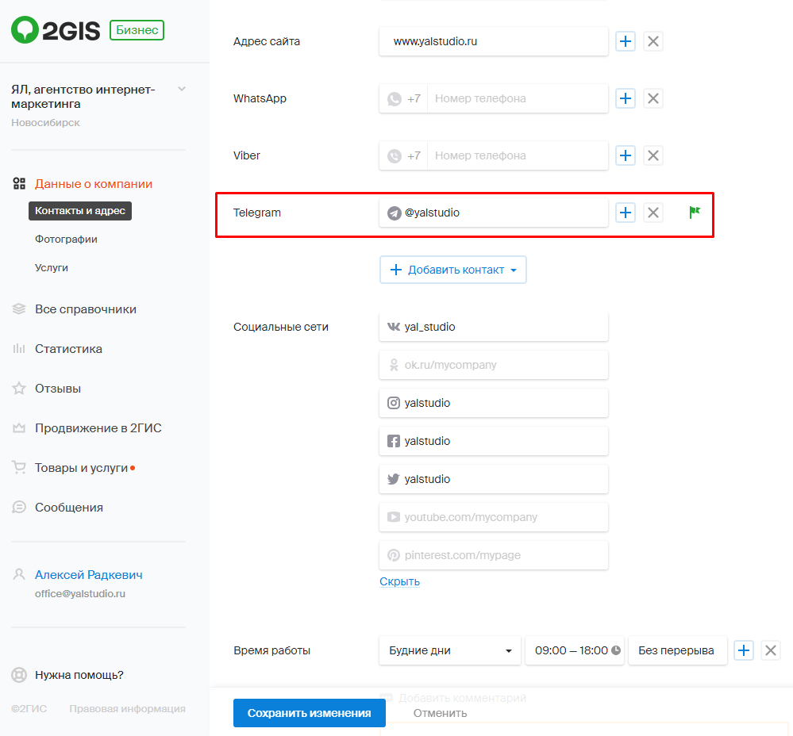Screen dimensions: 793x736
Task: Remove the WhatsApp row
Action: coord(653,98)
